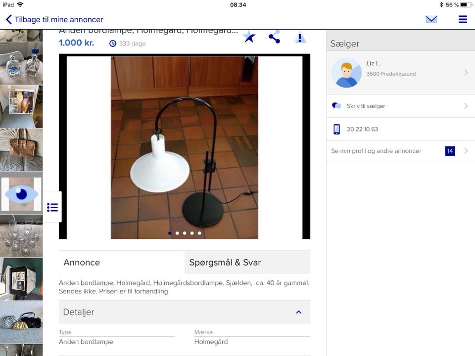Click the Holmegård brand value
The height and width of the screenshot is (356, 475).
[x=211, y=342]
